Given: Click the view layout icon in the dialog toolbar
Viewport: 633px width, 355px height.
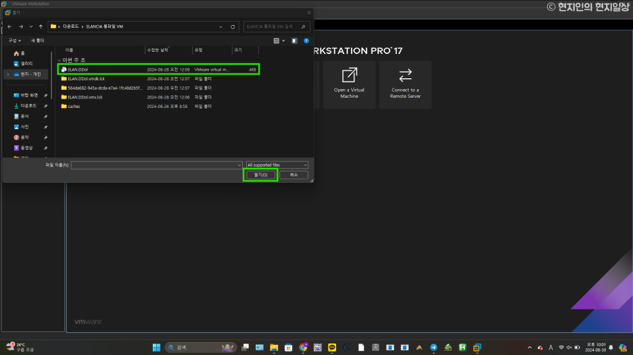Looking at the screenshot, I should point(277,40).
